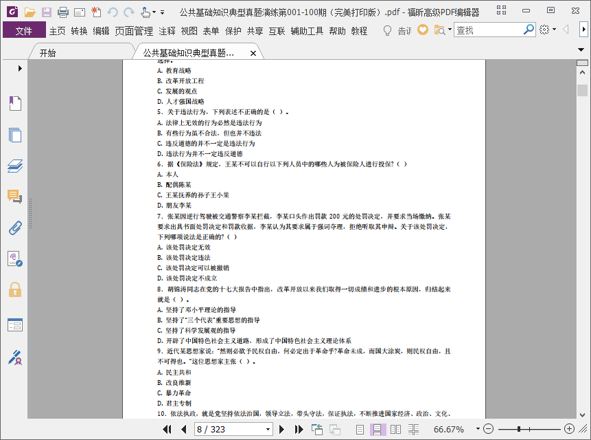The image size is (591, 440).
Task: Open advanced search folder dropdown
Action: tap(450, 30)
